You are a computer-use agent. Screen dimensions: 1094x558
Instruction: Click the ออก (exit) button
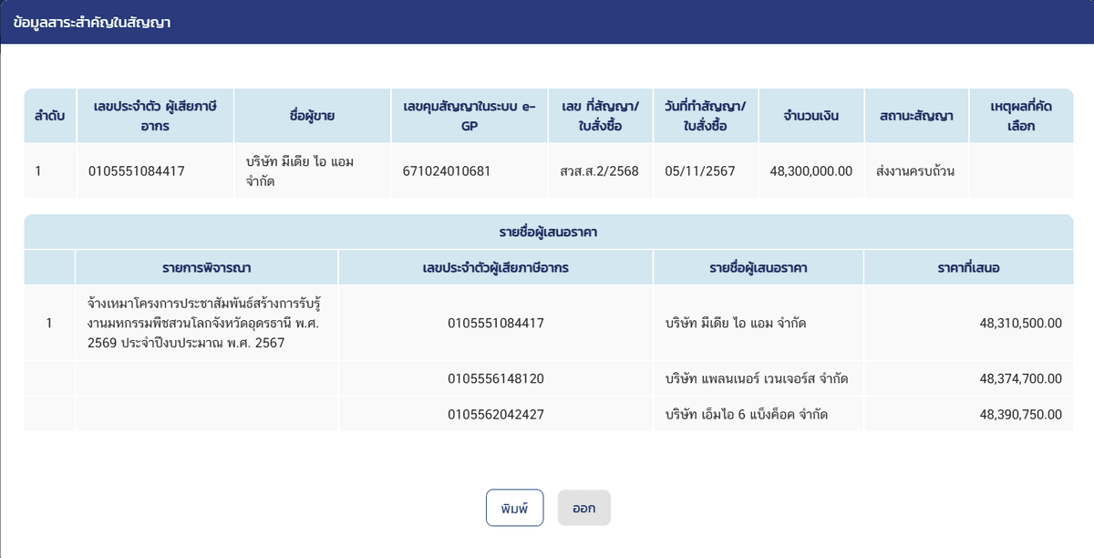[x=583, y=508]
